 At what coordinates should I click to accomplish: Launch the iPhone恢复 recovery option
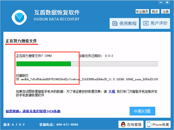pyautogui.click(x=158, y=124)
